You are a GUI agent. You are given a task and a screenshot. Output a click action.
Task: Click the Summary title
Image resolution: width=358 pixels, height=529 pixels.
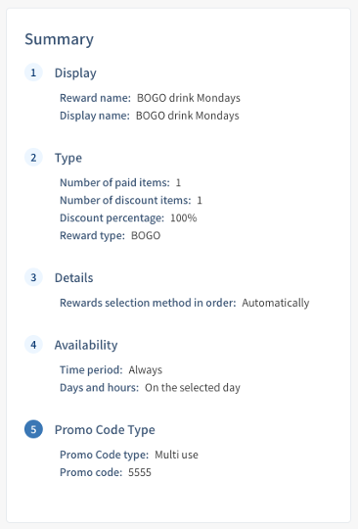(x=59, y=39)
